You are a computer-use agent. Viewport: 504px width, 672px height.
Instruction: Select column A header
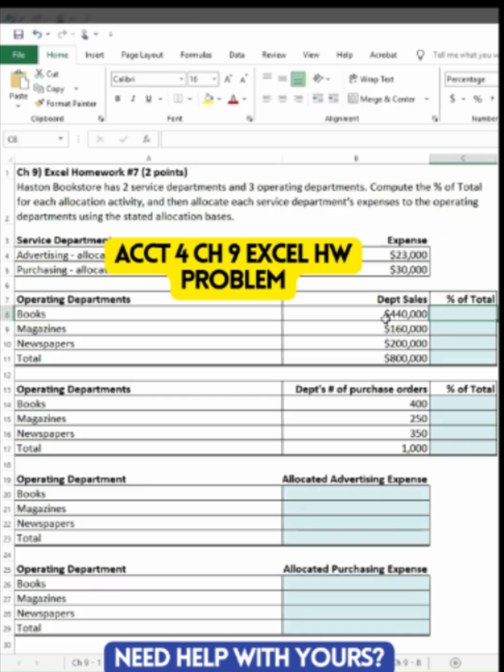148,158
